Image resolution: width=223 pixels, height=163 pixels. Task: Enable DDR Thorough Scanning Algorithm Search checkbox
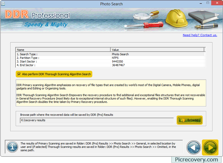pos(19,74)
